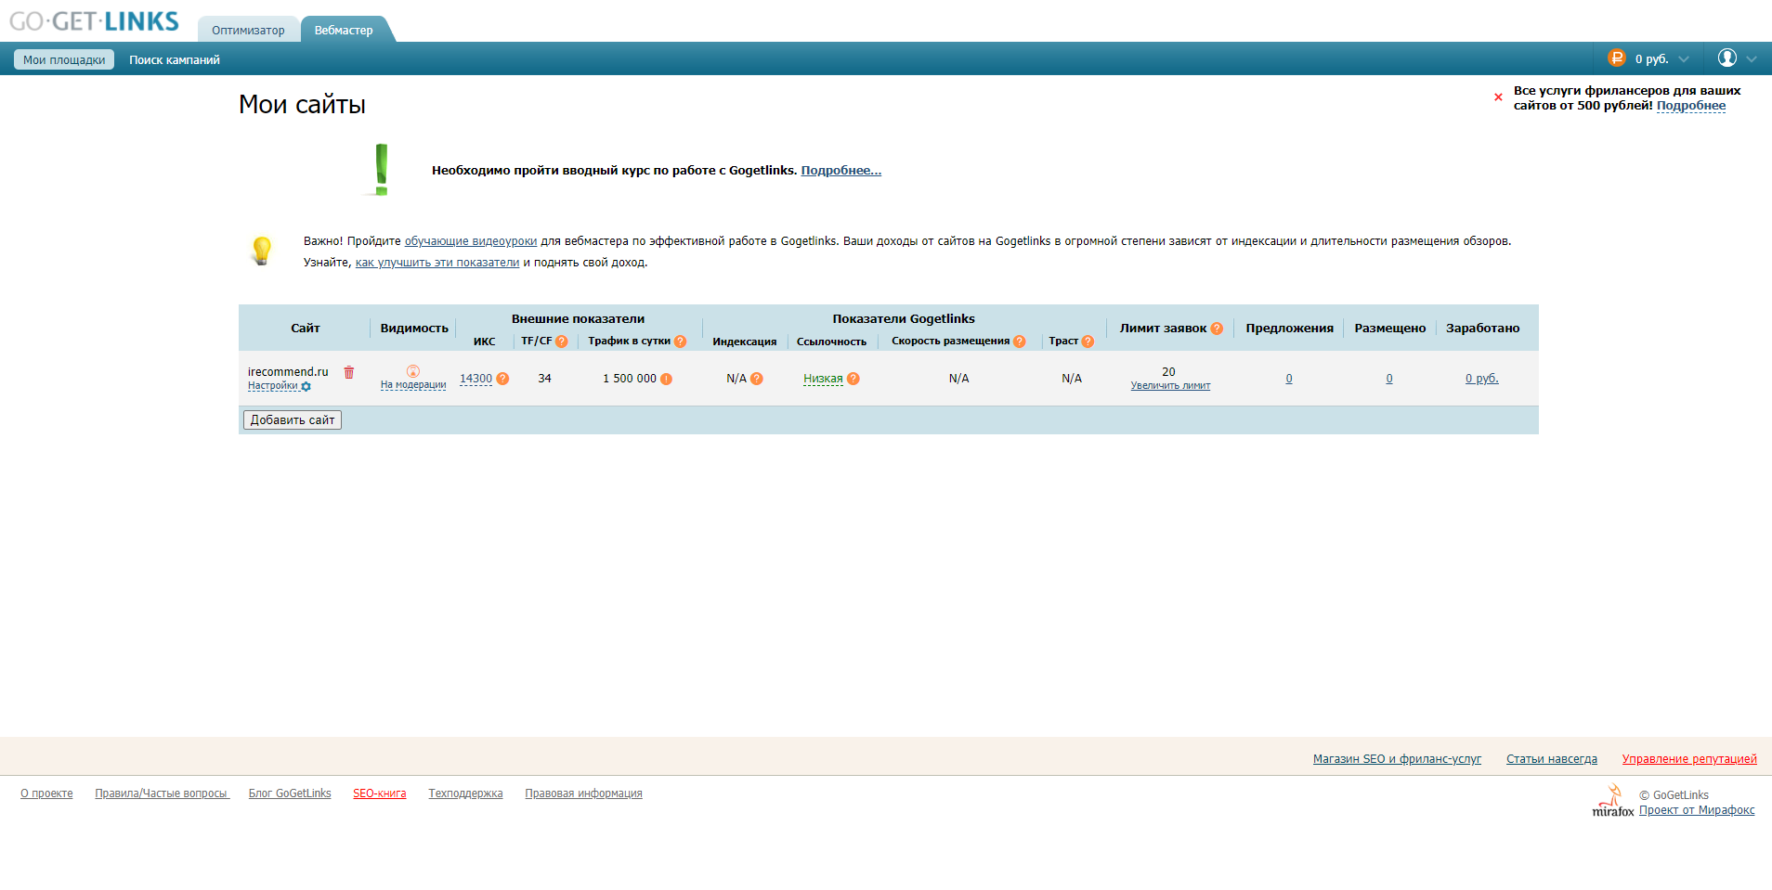
Task: Open the Правила/Частые вопросы footer link
Action: (162, 793)
